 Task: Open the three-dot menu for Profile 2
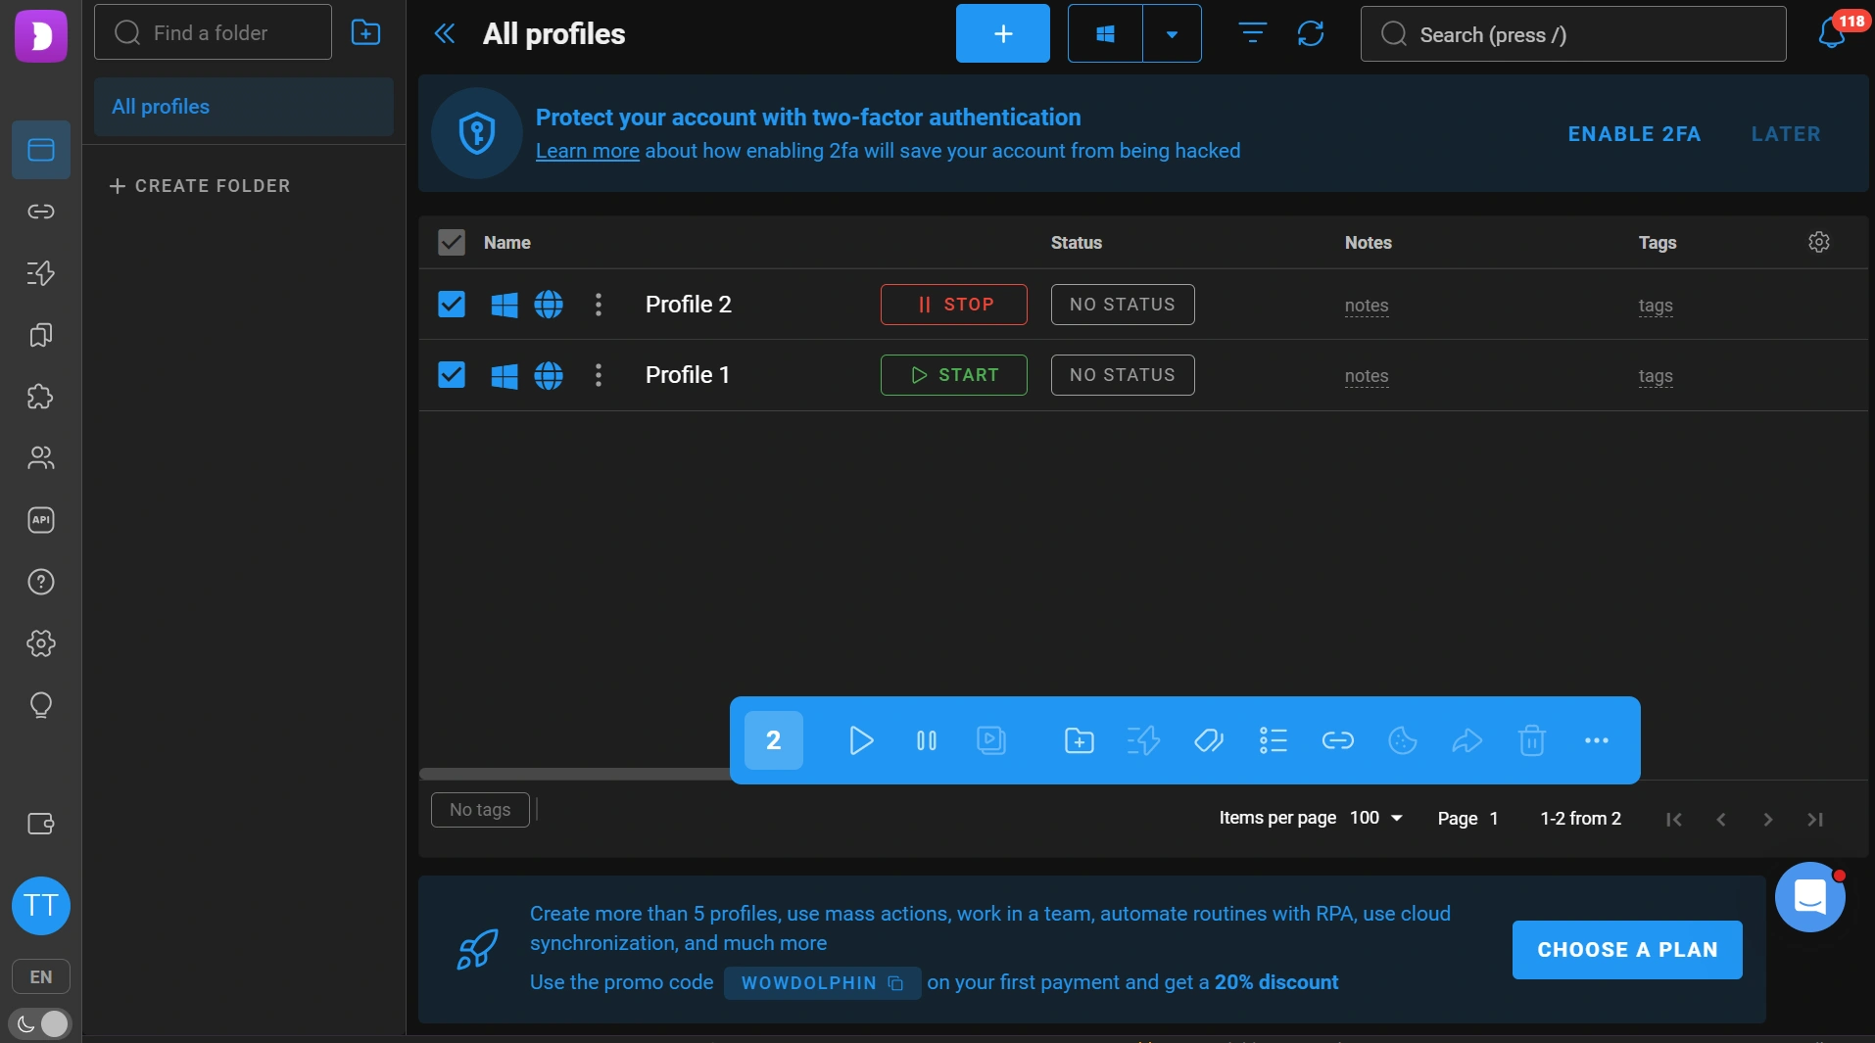tap(599, 305)
